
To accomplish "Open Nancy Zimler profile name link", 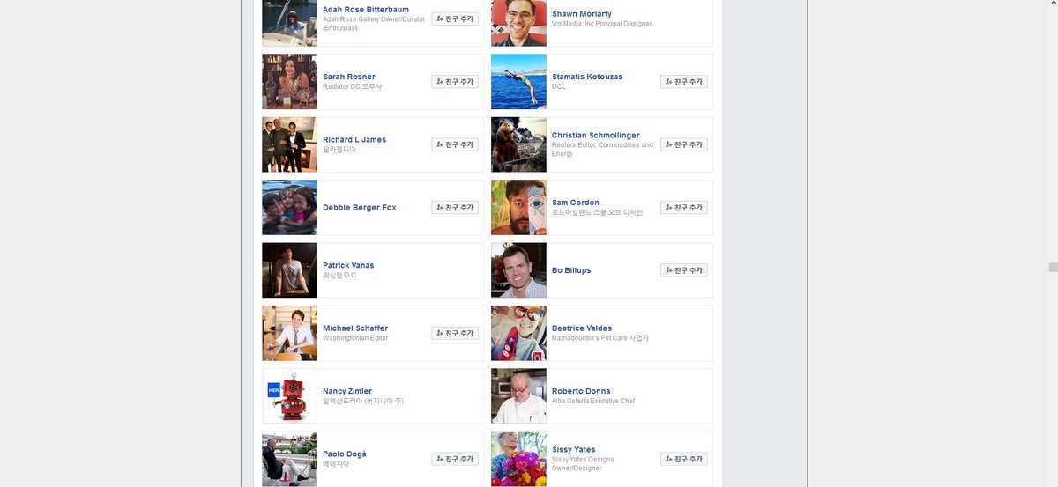I will coord(347,391).
